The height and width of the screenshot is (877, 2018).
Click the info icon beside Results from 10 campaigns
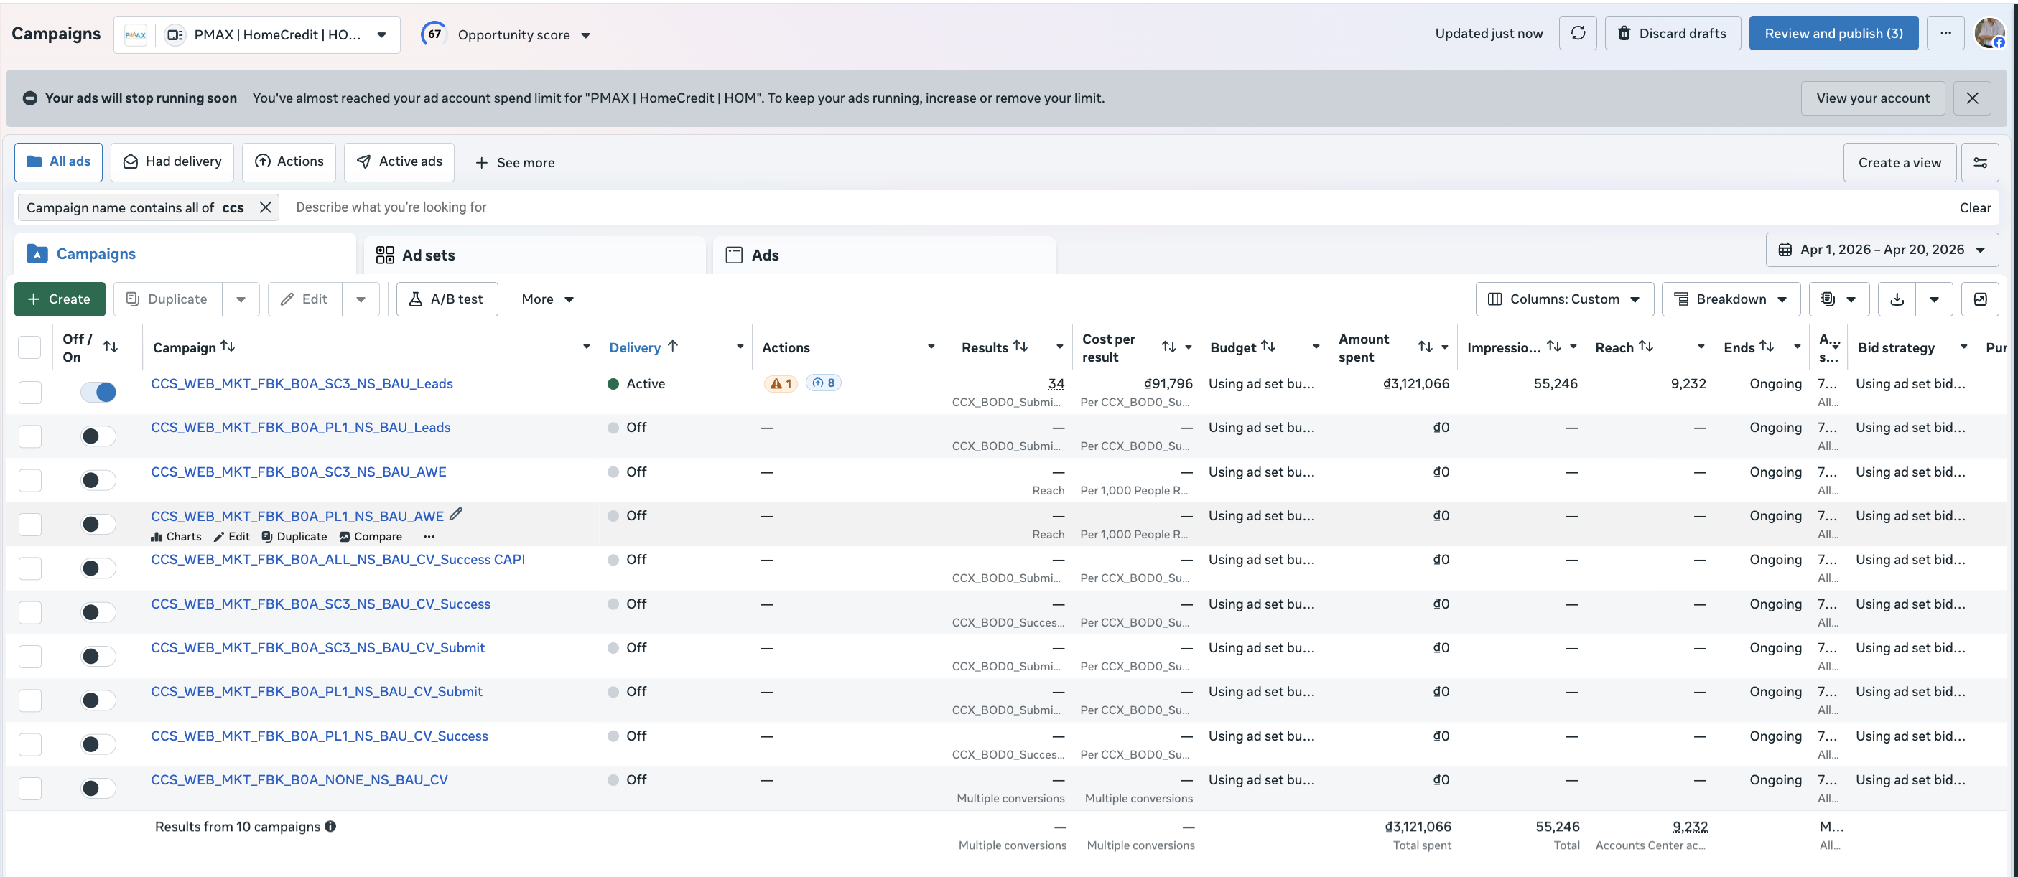[x=330, y=826]
